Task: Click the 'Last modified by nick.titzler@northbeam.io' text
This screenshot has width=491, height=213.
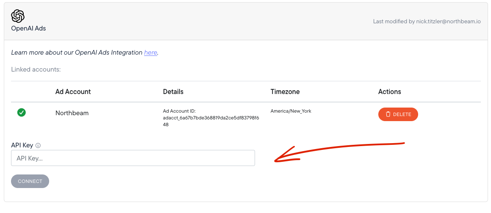Action: 427,21
